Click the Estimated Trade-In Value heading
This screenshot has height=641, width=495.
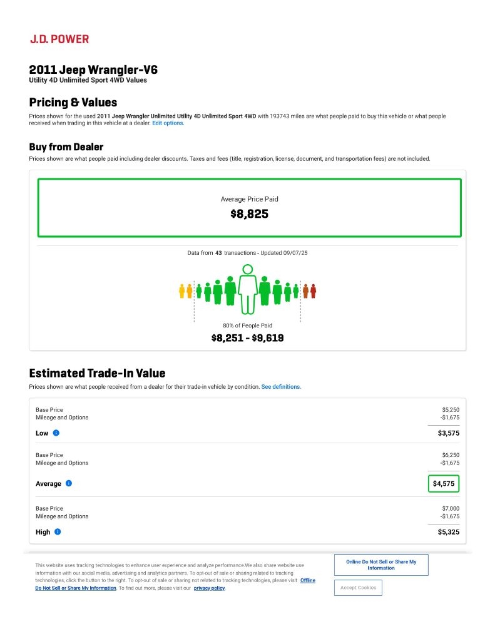pyautogui.click(x=97, y=373)
